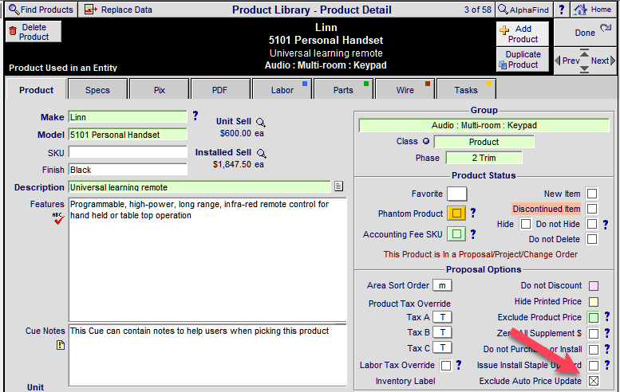Open the PDF tab
The width and height of the screenshot is (620, 392).
pyautogui.click(x=219, y=90)
